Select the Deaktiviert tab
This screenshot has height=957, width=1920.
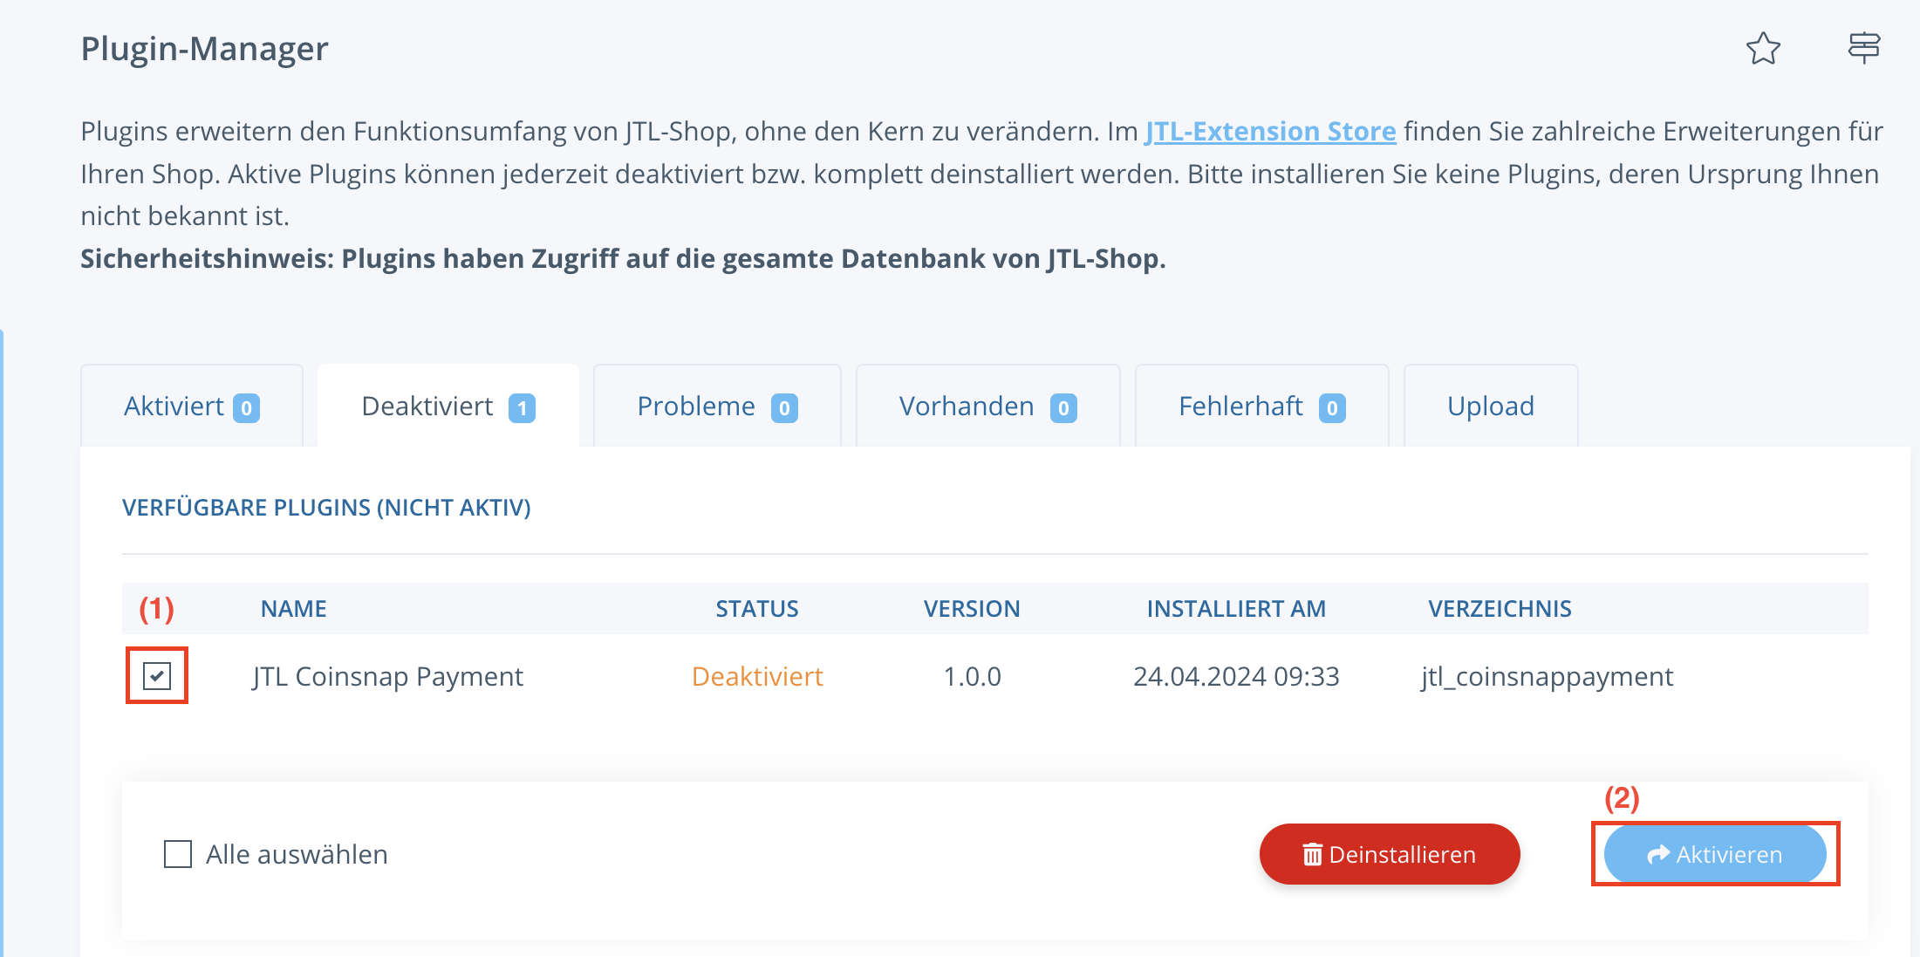448,407
